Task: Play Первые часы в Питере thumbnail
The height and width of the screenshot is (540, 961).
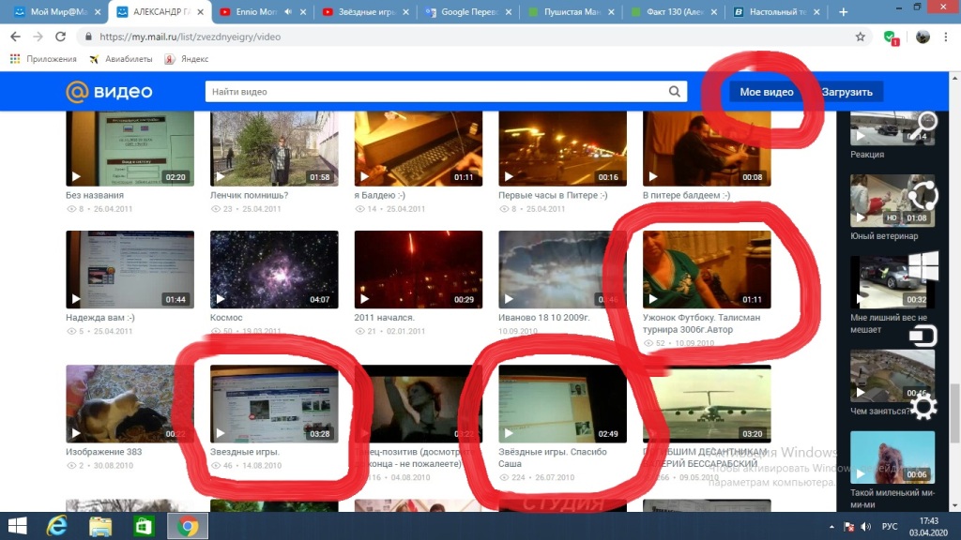Action: pyautogui.click(x=563, y=149)
